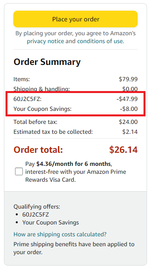The width and height of the screenshot is (151, 268).
Task: Open Amazon's privacy notice link
Action: click(45, 41)
